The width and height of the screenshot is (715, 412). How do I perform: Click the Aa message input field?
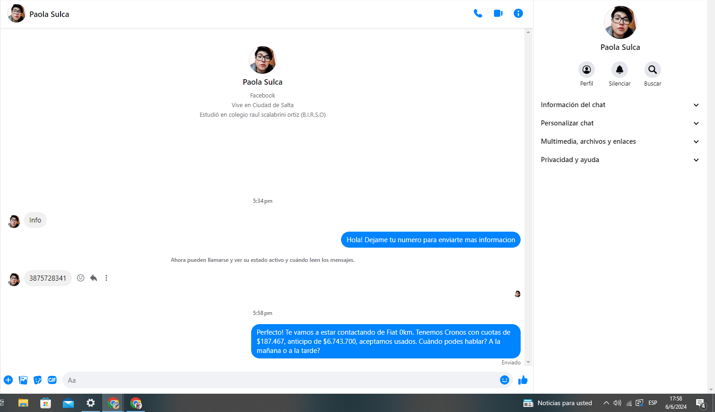point(280,380)
